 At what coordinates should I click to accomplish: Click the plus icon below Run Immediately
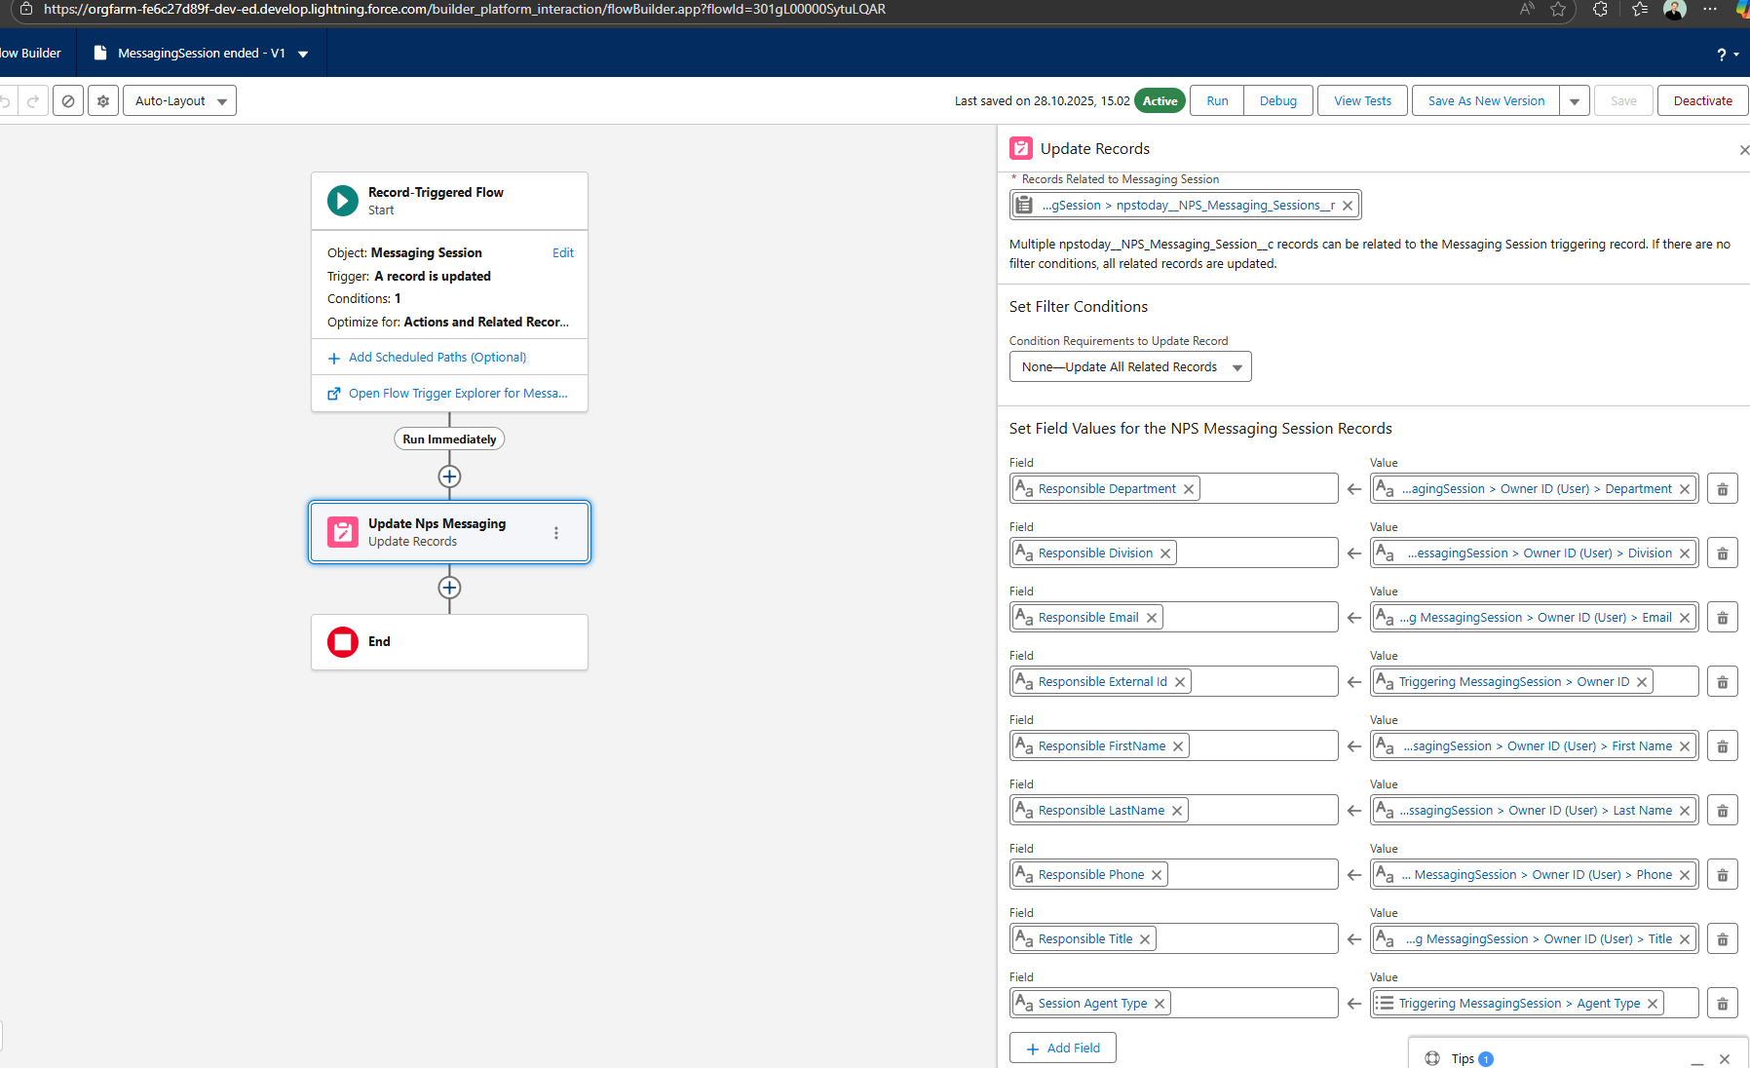point(449,477)
